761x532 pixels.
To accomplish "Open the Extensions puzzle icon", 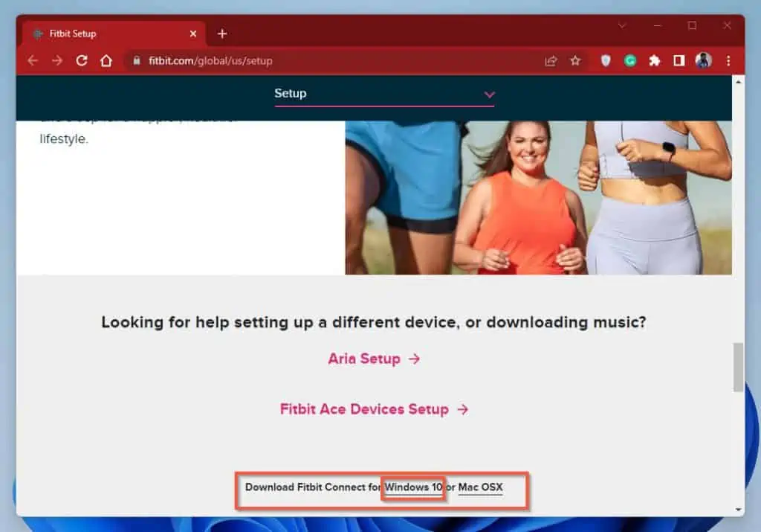I will pyautogui.click(x=654, y=61).
